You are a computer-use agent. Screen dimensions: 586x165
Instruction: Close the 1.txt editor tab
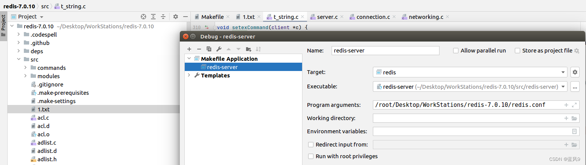(259, 17)
